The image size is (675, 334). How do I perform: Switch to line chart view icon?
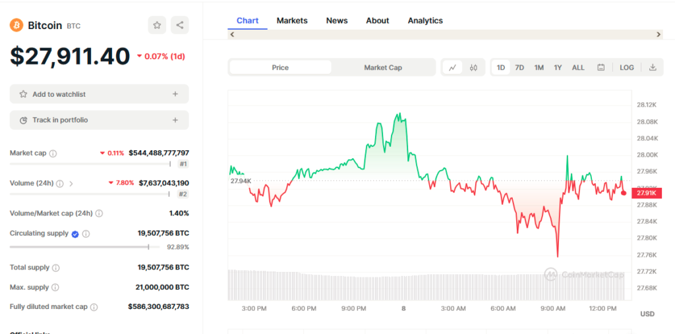pyautogui.click(x=452, y=68)
